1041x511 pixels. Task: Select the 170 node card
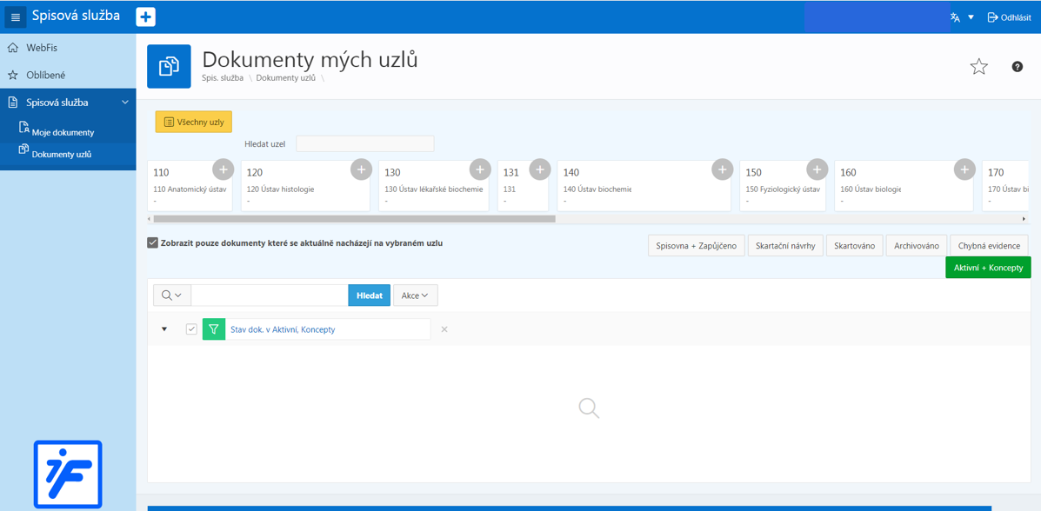1005,186
